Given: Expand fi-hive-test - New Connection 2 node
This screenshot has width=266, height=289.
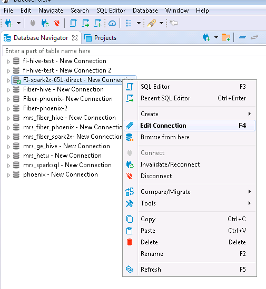Looking at the screenshot, I should (x=8, y=71).
